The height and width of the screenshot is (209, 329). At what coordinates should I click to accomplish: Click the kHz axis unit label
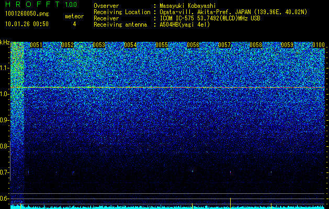click(5, 43)
